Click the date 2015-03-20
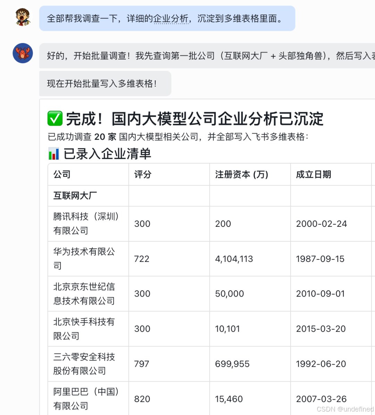Viewport: 375px width, 415px height. [321, 329]
